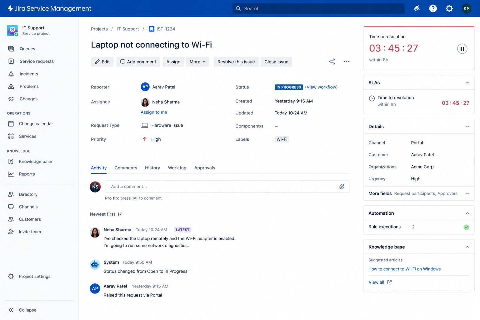Screen dimensions: 480x320
Task: Open the help question mark icon
Action: [x=433, y=8]
